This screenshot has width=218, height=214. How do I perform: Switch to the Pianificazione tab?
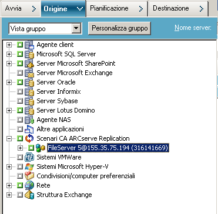[117, 8]
